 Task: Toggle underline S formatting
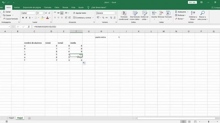(30, 18)
